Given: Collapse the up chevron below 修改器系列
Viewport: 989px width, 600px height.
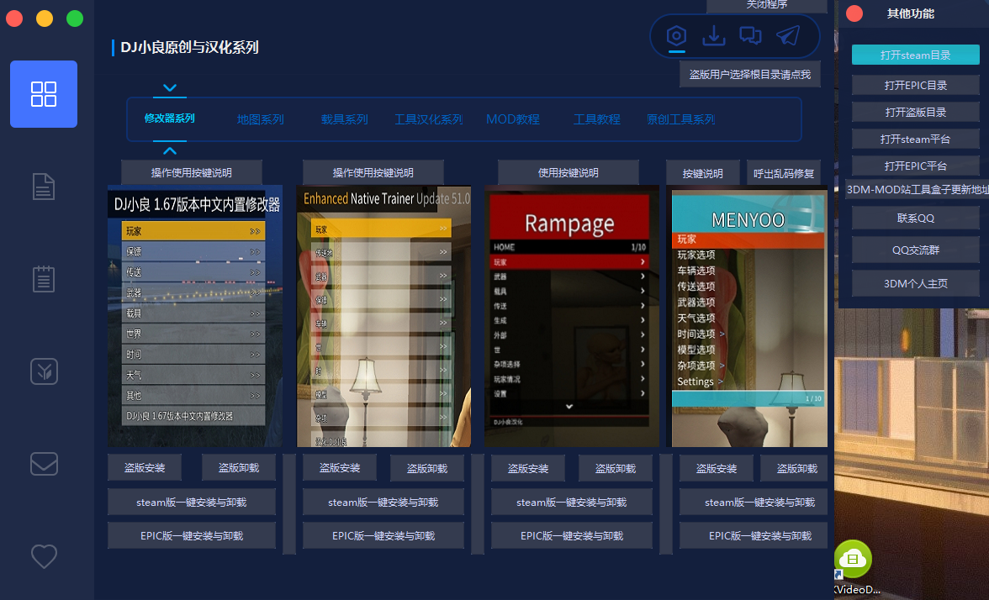Looking at the screenshot, I should [x=170, y=151].
